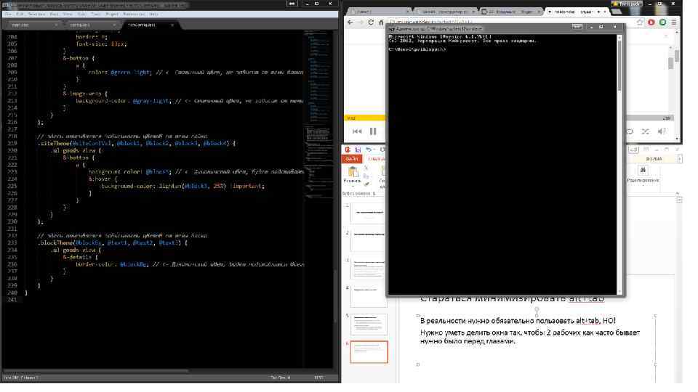This screenshot has height=392, width=698.
Task: Open the View menu in Sublime Text
Action: coord(68,15)
